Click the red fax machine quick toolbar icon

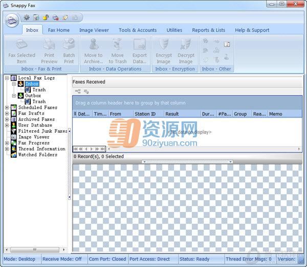click(x=55, y=17)
